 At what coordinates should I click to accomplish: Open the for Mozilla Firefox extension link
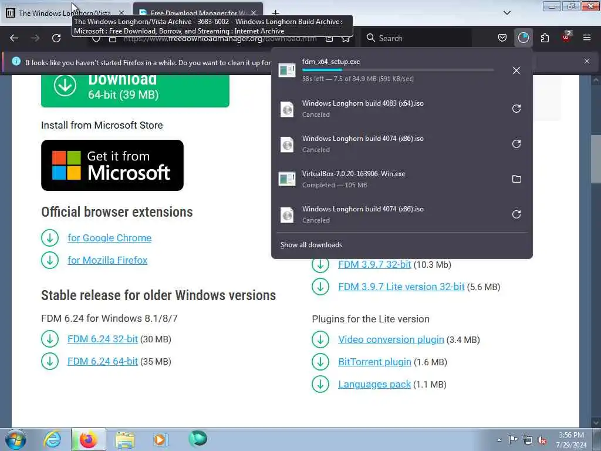click(x=107, y=260)
